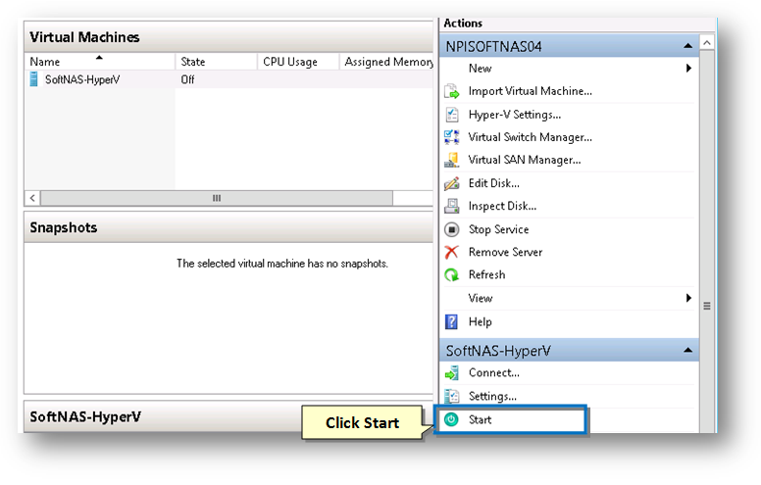
Task: Click the green Refresh icon
Action: tap(452, 275)
